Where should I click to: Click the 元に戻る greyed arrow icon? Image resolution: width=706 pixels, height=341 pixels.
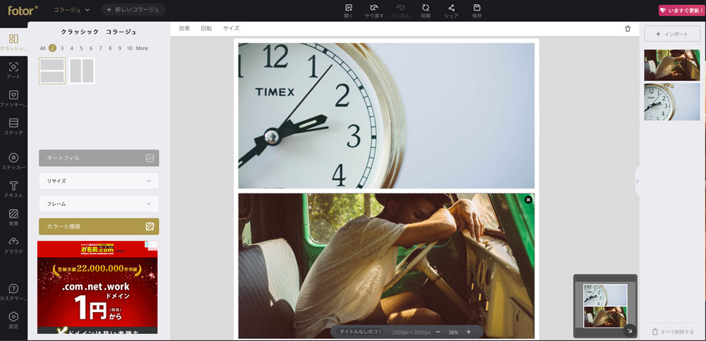[x=400, y=11]
